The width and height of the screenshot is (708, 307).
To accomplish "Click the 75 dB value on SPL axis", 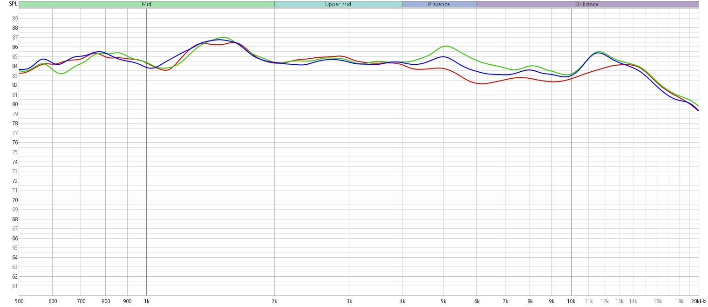I will click(14, 152).
